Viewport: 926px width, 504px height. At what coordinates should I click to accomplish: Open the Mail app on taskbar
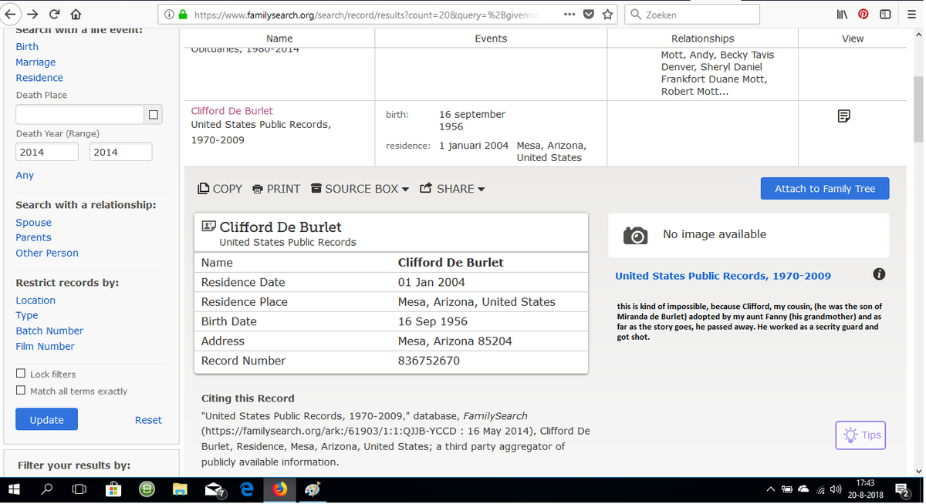[215, 489]
